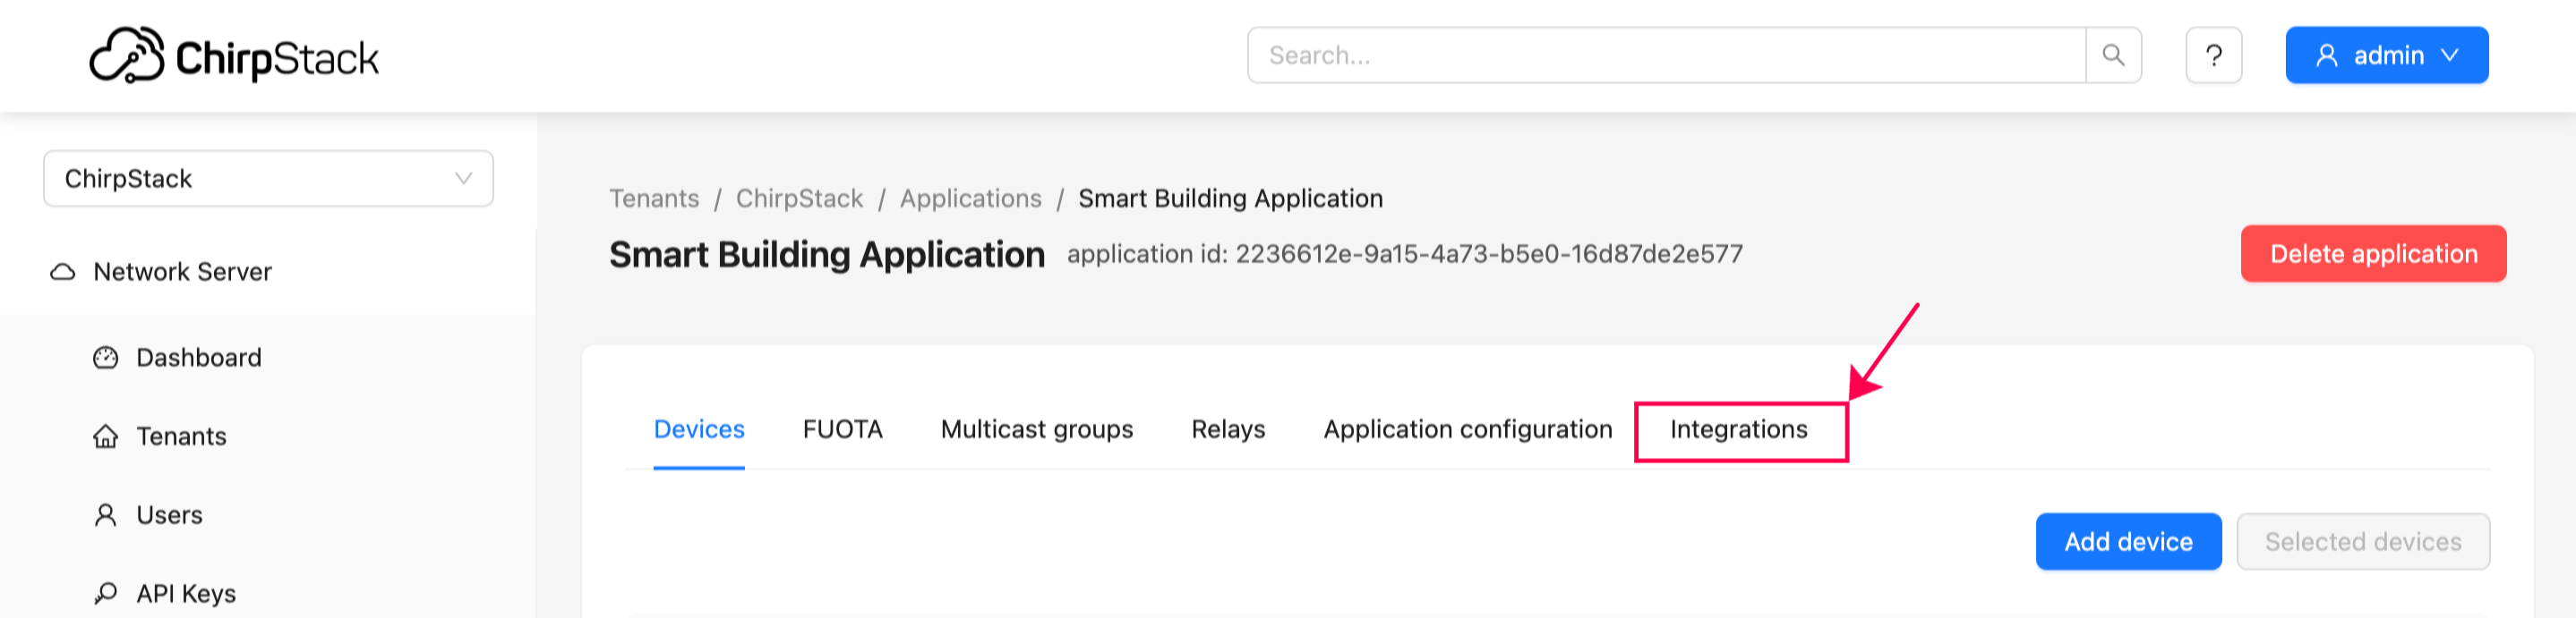Click the Network Server cloud icon

tap(63, 273)
